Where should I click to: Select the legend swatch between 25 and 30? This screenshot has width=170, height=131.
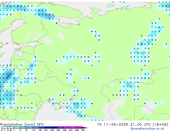pyautogui.click(x=54, y=128)
